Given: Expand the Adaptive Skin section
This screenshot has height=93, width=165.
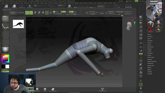Looking at the screenshot, I should (x=151, y=65).
